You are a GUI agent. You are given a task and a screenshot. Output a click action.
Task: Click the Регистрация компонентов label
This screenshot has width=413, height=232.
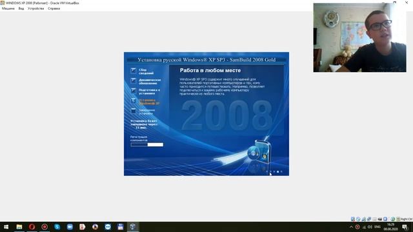[x=139, y=139]
